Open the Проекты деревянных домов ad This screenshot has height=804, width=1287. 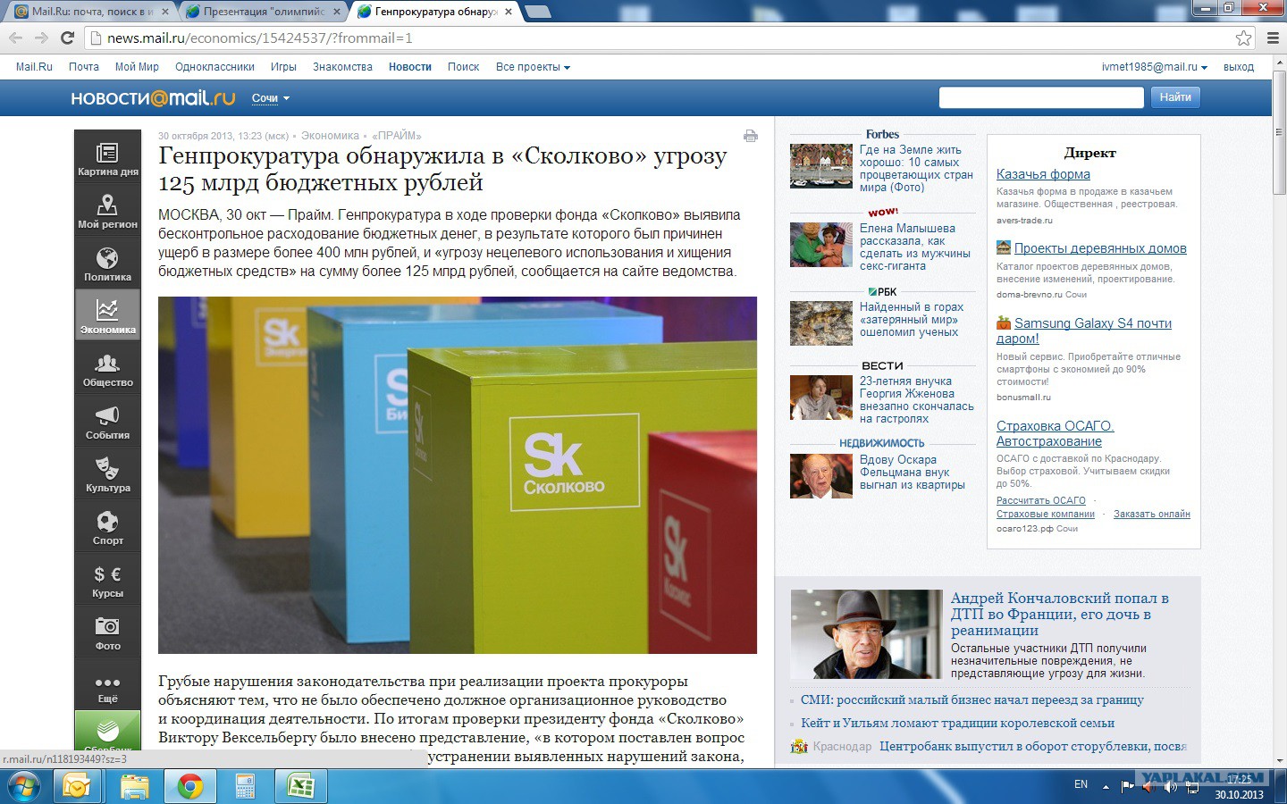pyautogui.click(x=1100, y=248)
